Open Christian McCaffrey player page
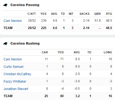This screenshot has height=100, width=115. pyautogui.click(x=17, y=74)
